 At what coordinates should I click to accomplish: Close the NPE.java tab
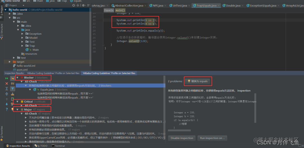(166, 6)
